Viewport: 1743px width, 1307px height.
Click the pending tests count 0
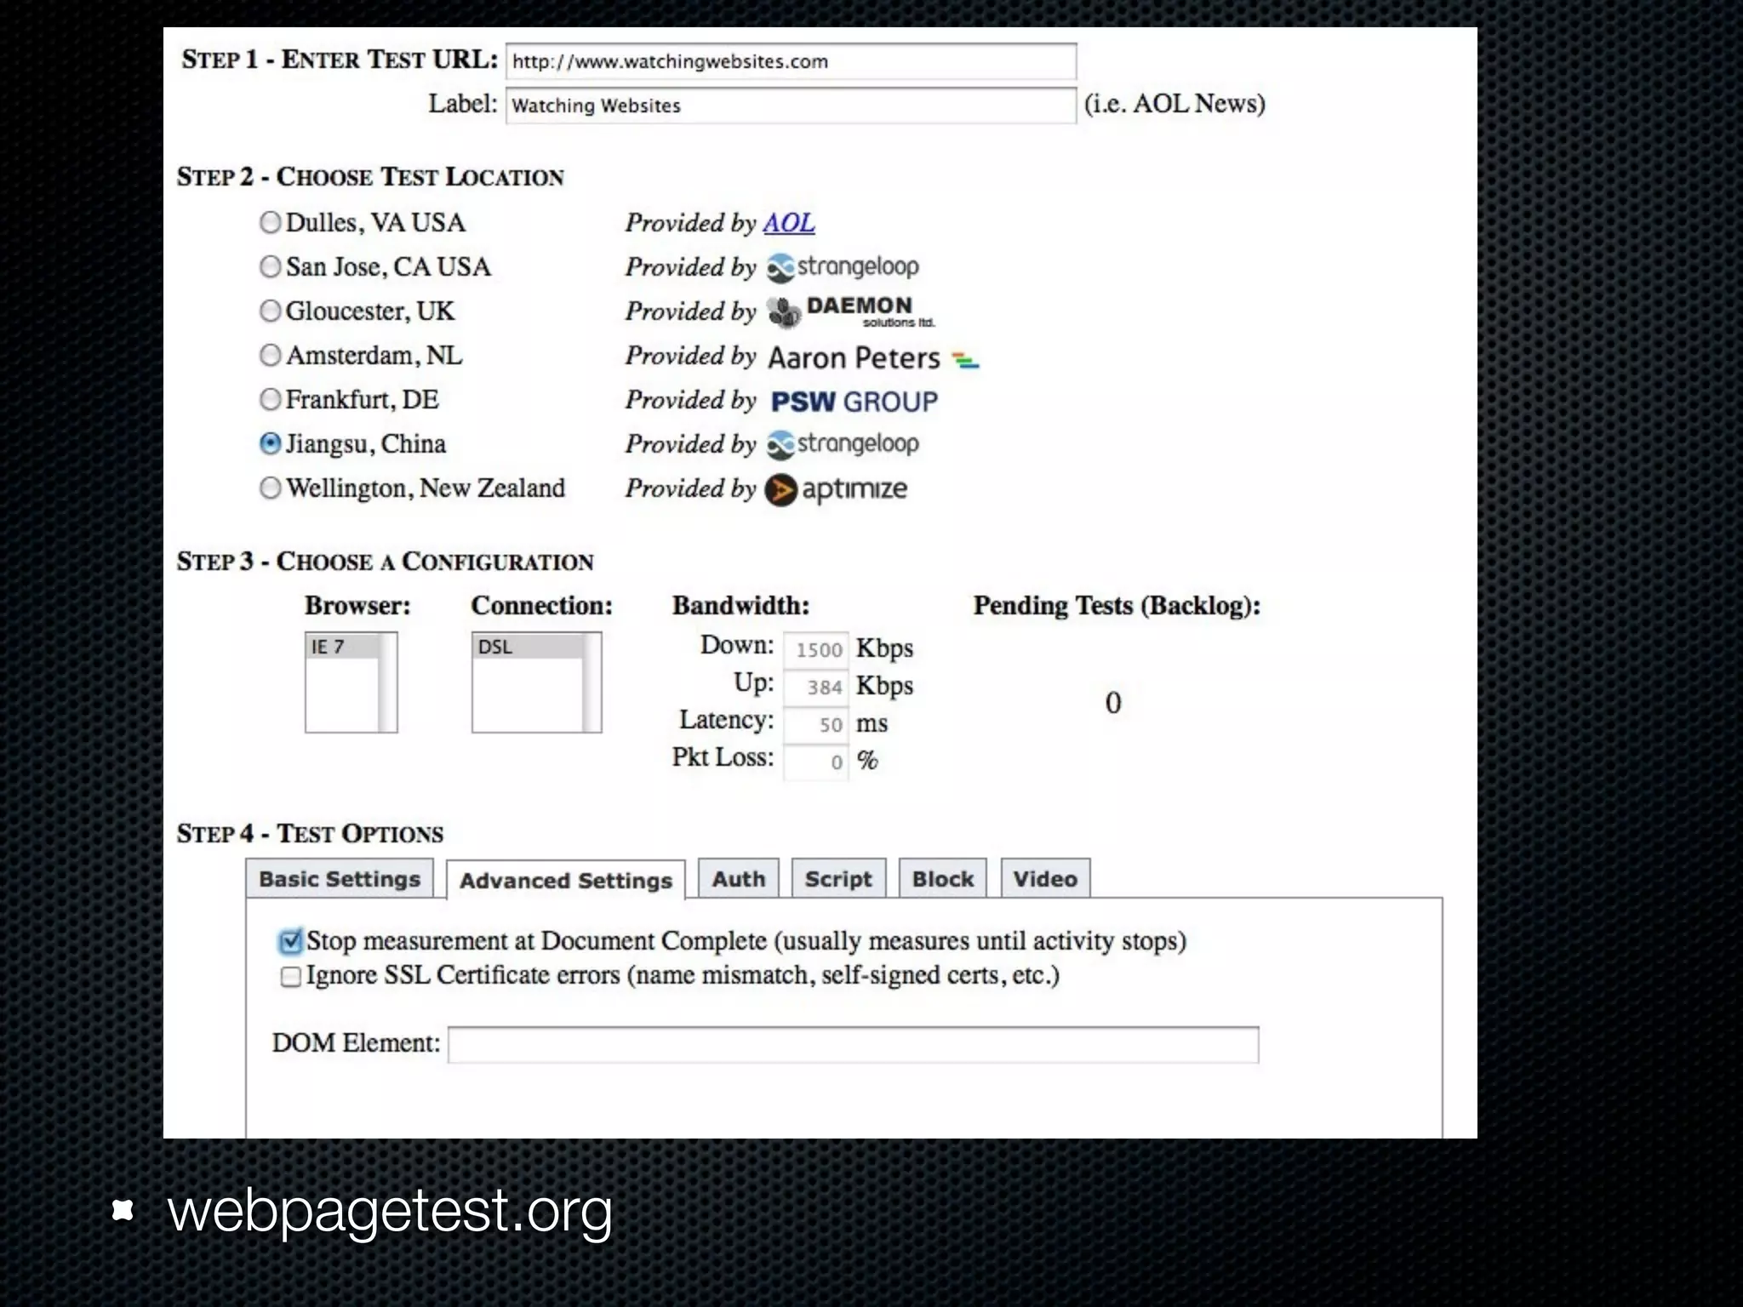point(1113,703)
